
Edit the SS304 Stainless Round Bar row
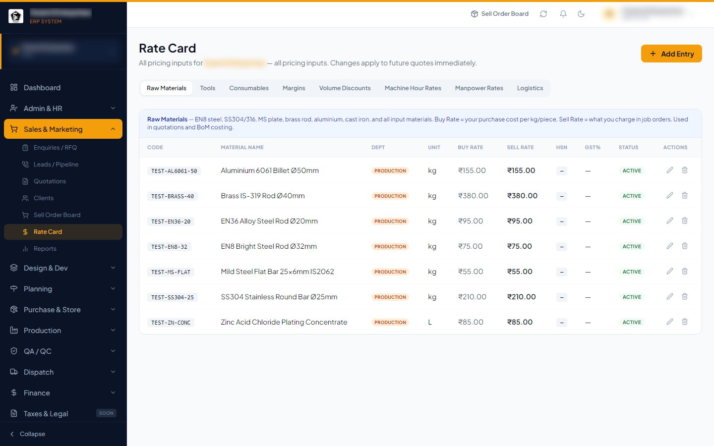tap(670, 296)
